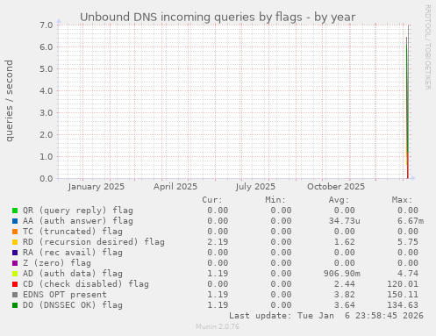Viewport: 436px width, 336px height.
Task: Click the AA auth answer blue swatch
Action: [15, 221]
